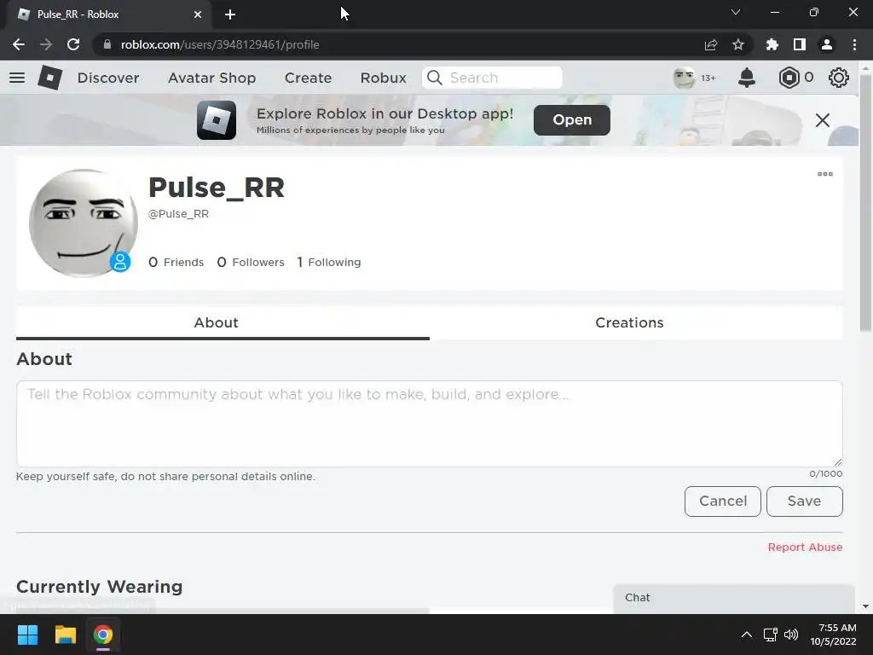Image resolution: width=873 pixels, height=655 pixels.
Task: Open the Chrome profile avatar
Action: [827, 44]
